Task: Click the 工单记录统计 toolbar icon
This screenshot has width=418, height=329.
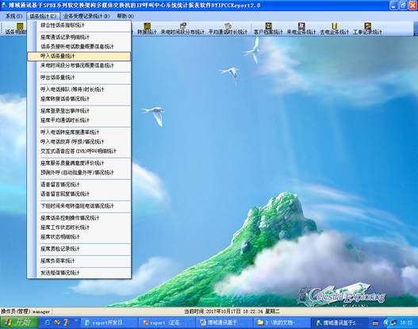Action: click(367, 29)
